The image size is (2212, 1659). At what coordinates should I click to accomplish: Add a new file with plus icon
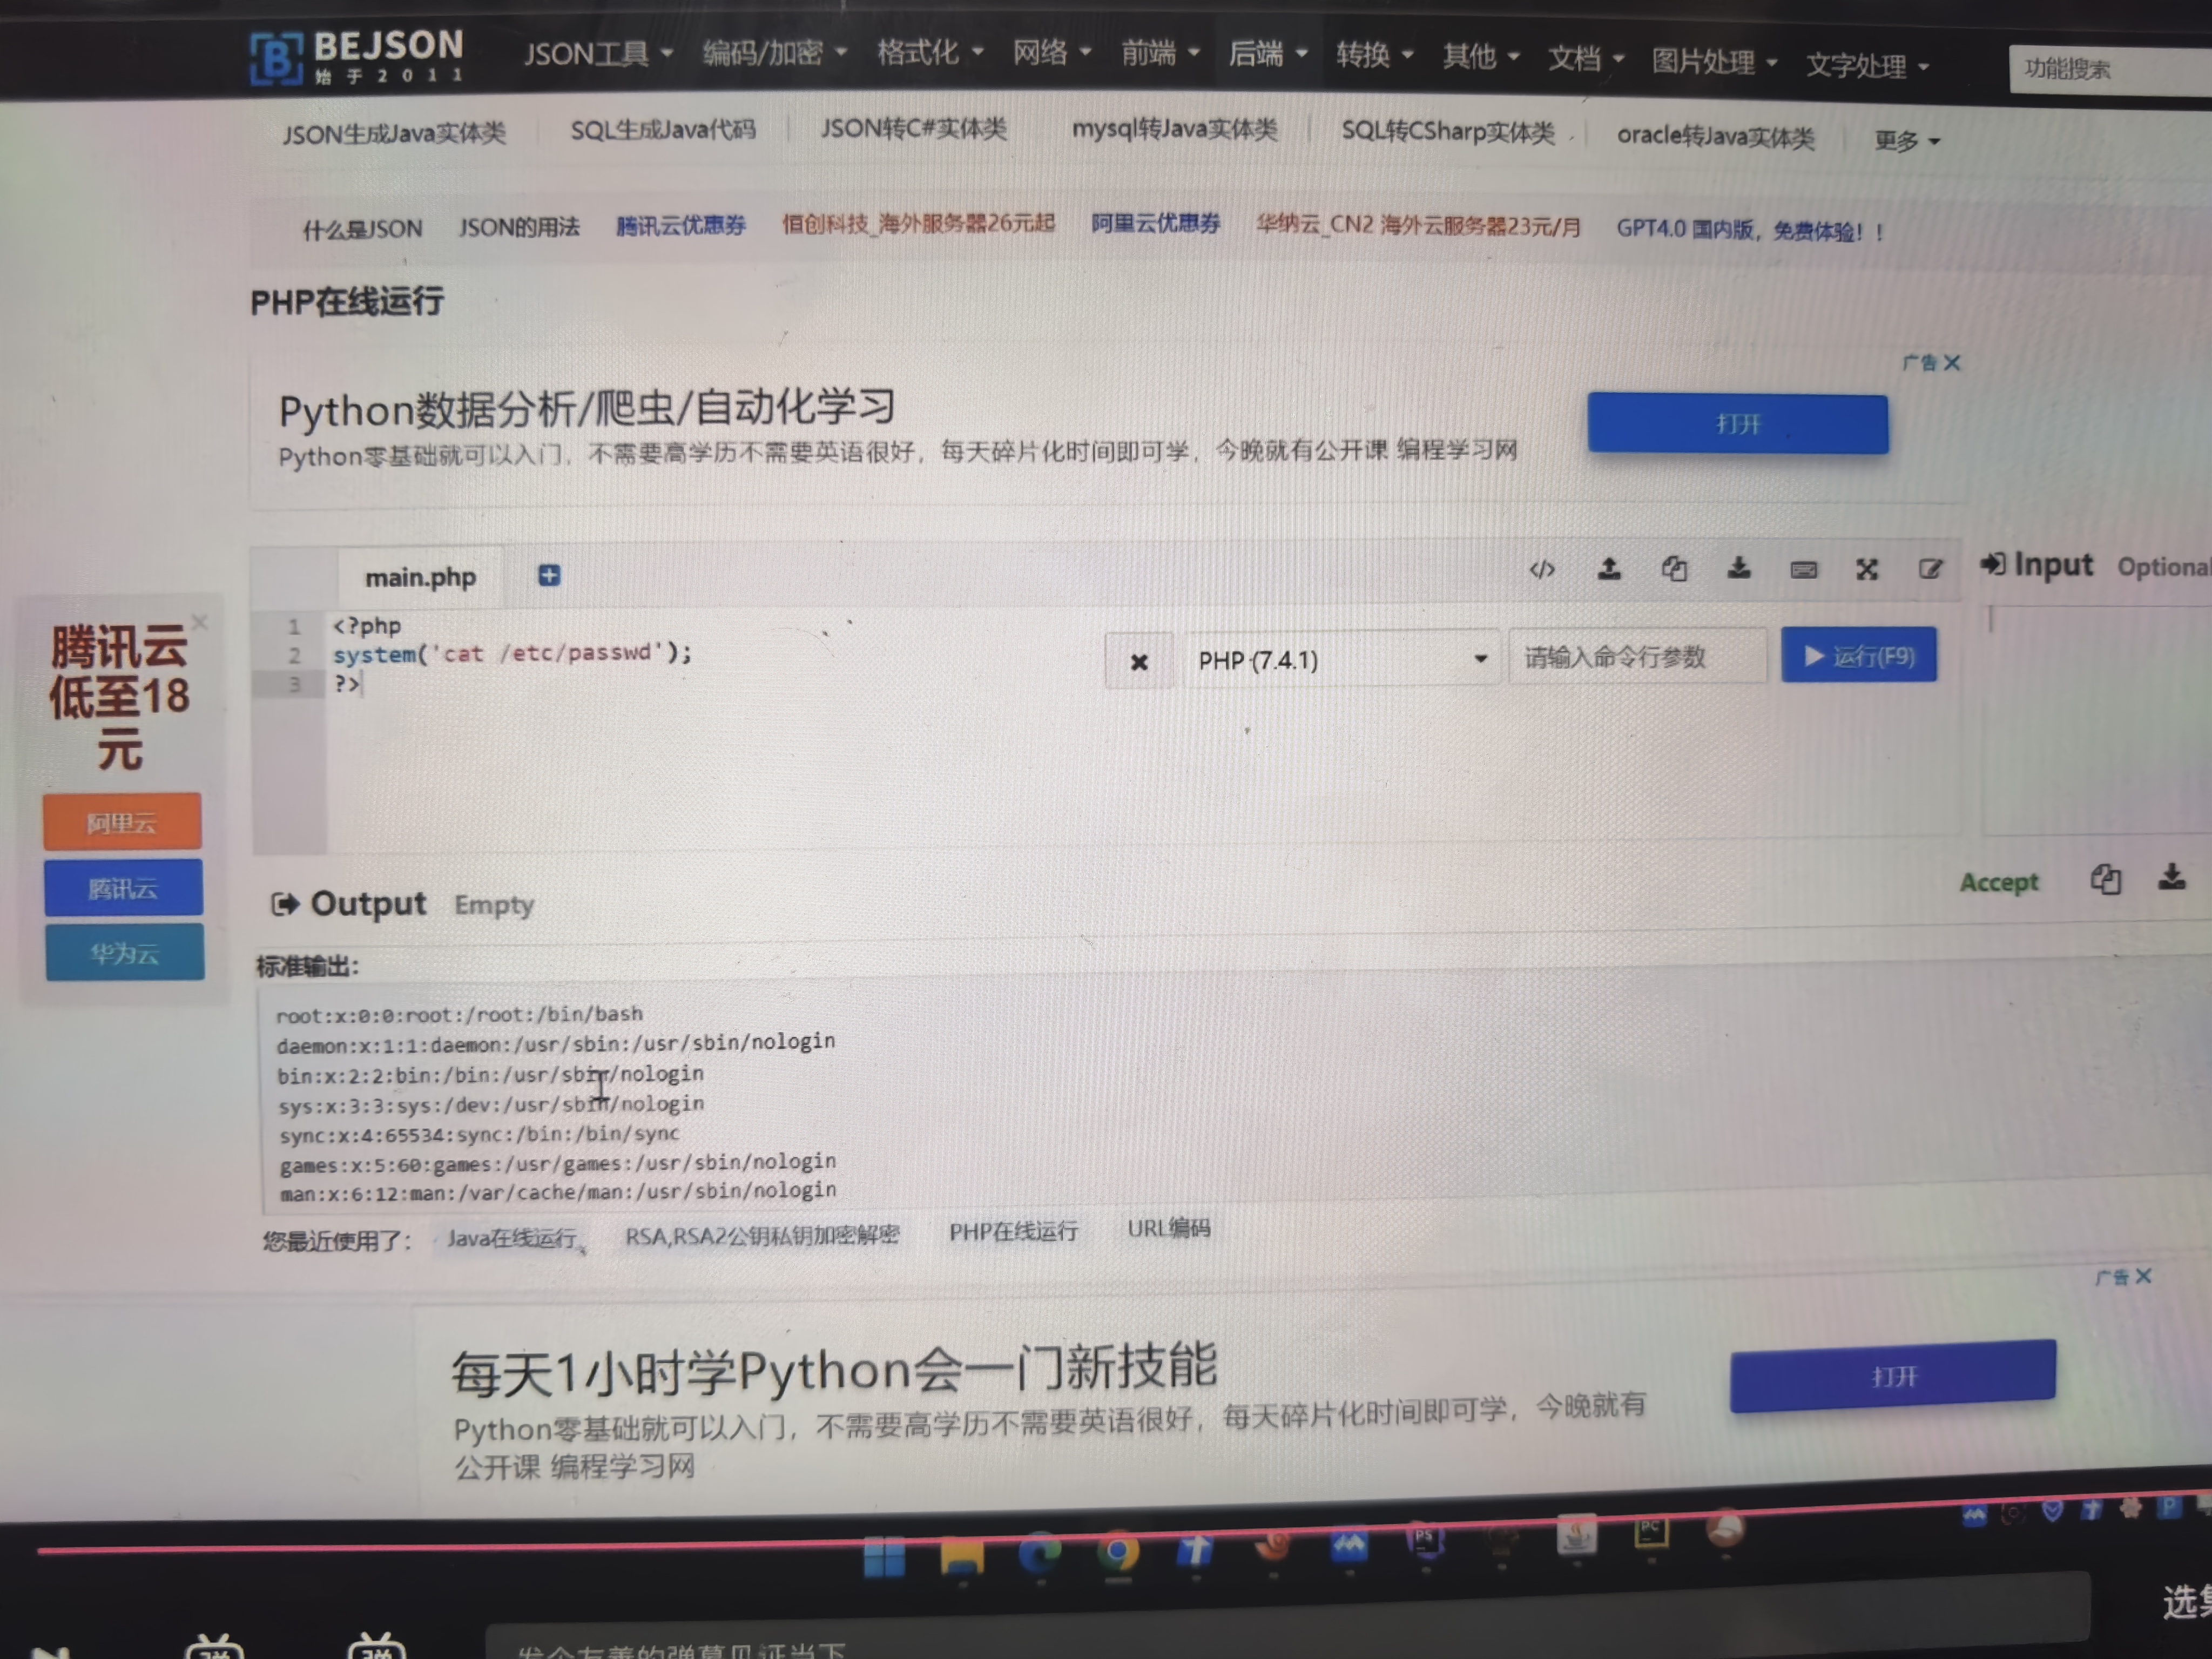click(549, 575)
